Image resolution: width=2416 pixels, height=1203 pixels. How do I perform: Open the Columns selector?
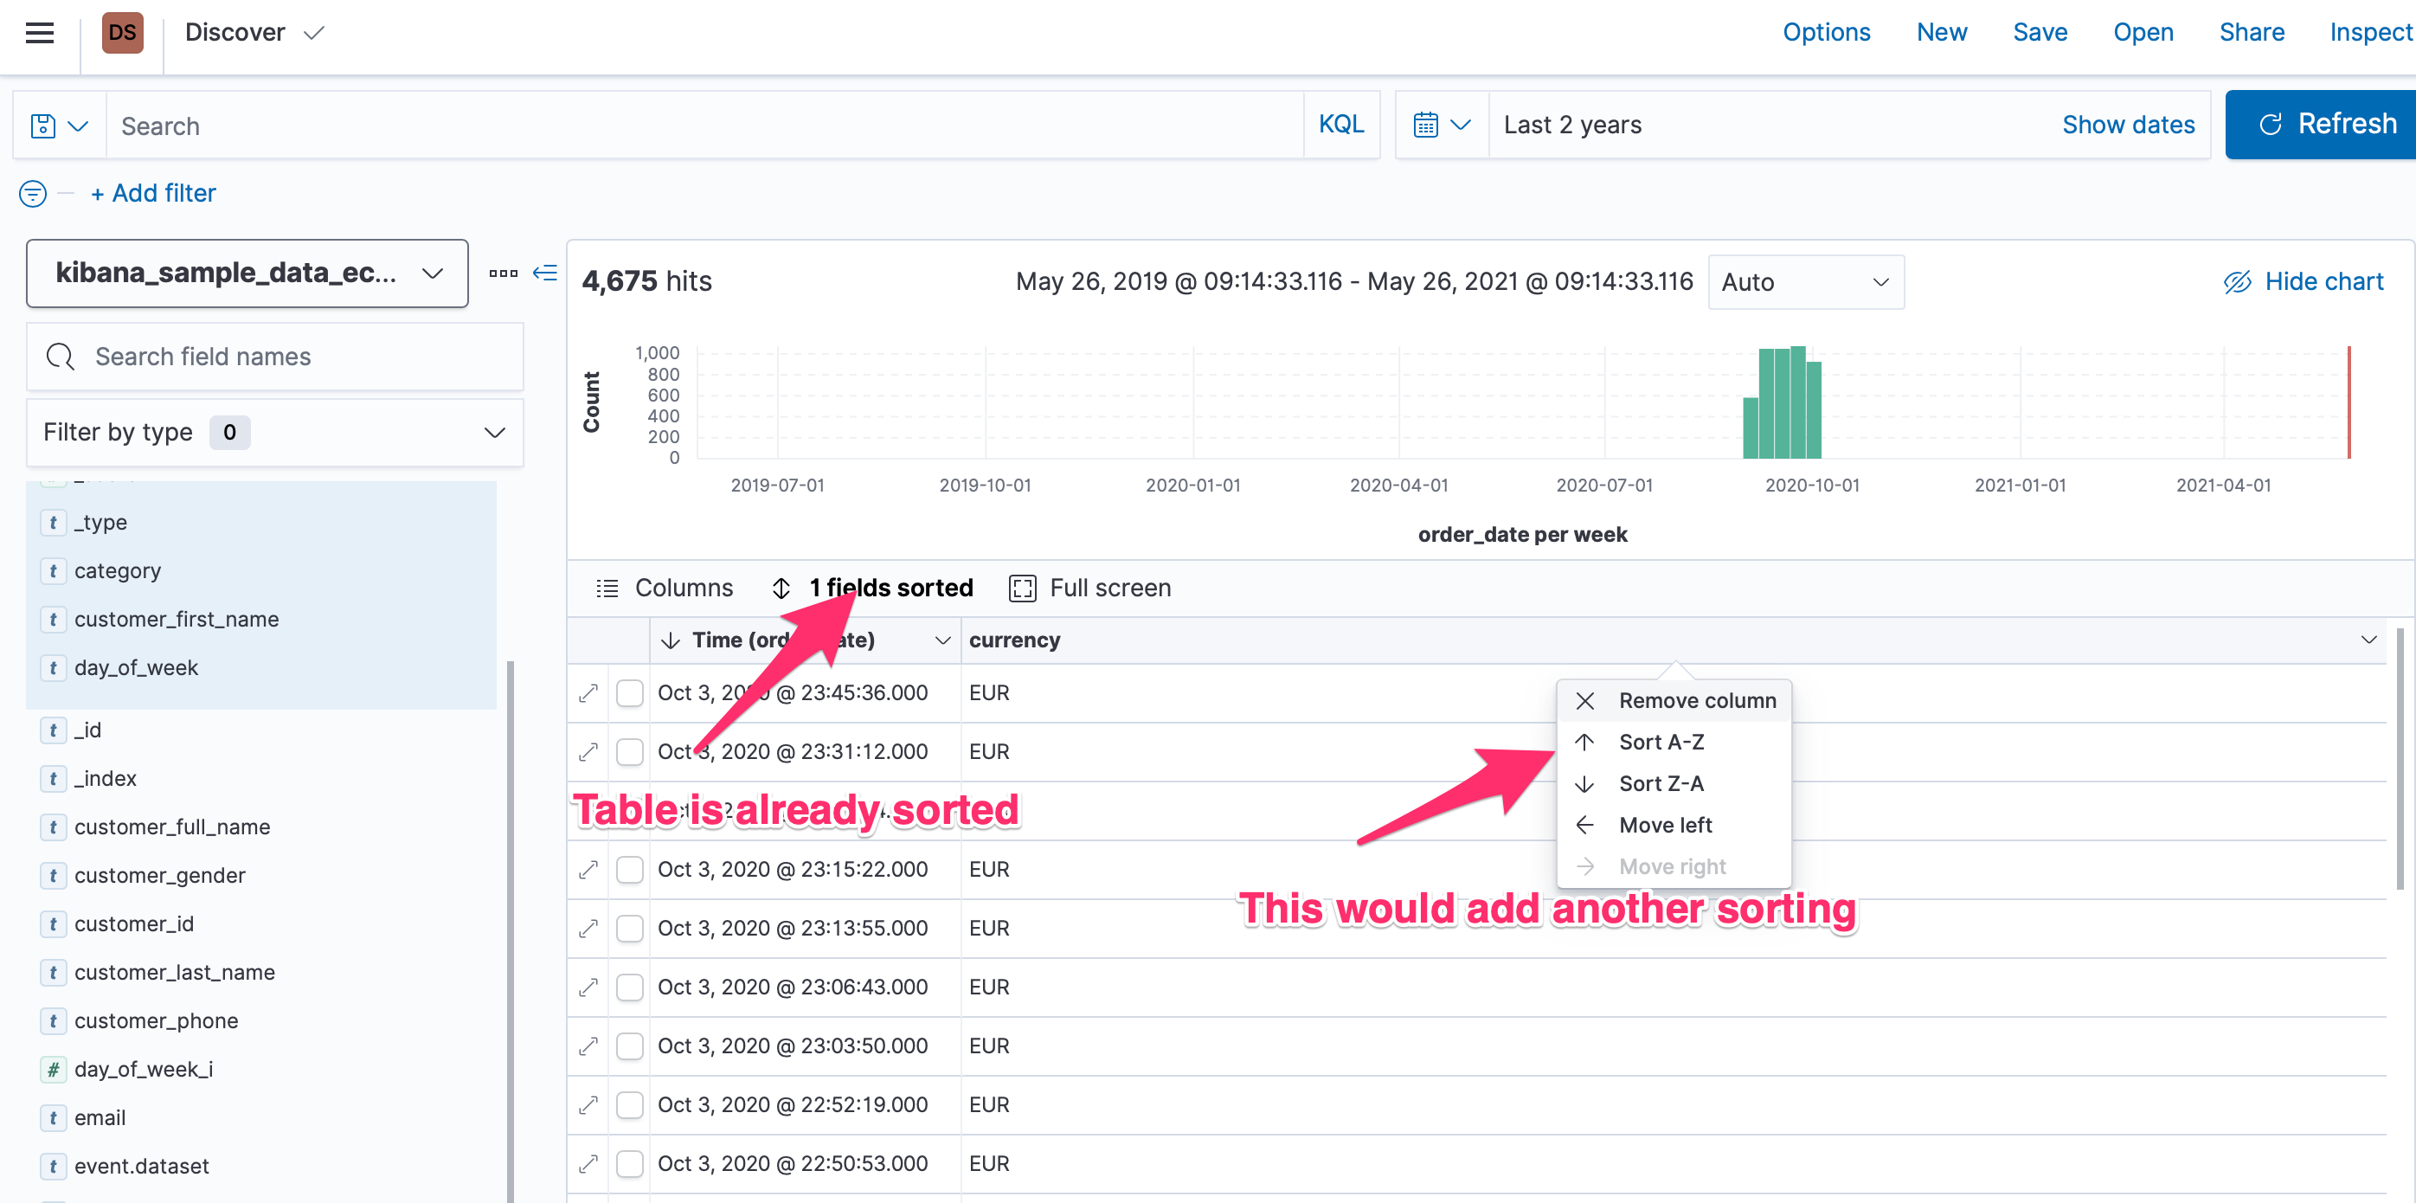pos(665,588)
